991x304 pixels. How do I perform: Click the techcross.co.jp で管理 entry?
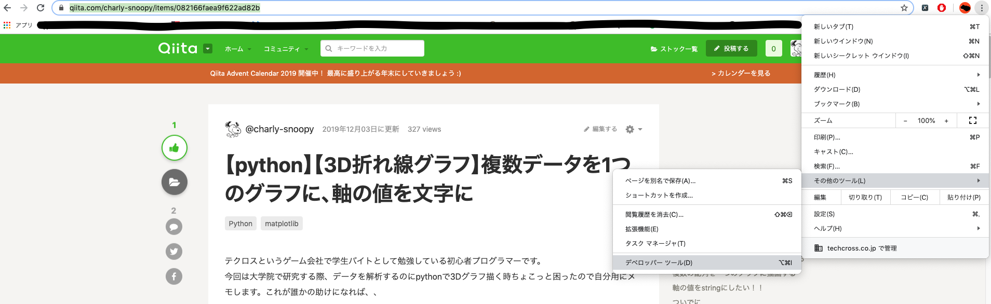(895, 248)
